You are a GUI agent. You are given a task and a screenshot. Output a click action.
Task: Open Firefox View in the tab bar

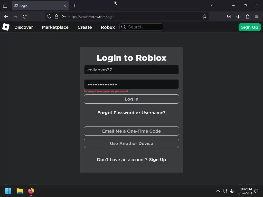5,6
